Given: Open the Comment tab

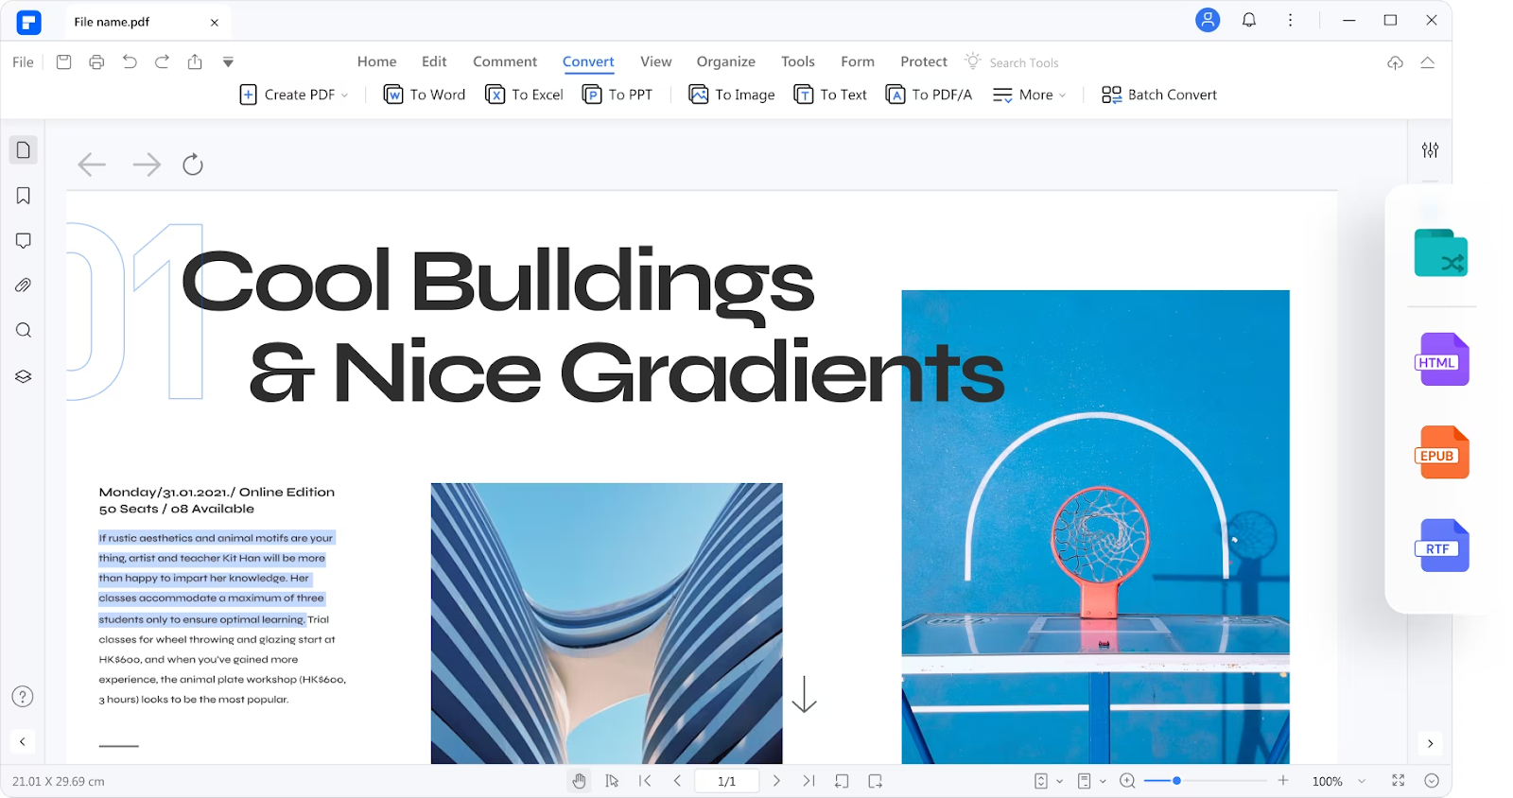Looking at the screenshot, I should pyautogui.click(x=505, y=61).
